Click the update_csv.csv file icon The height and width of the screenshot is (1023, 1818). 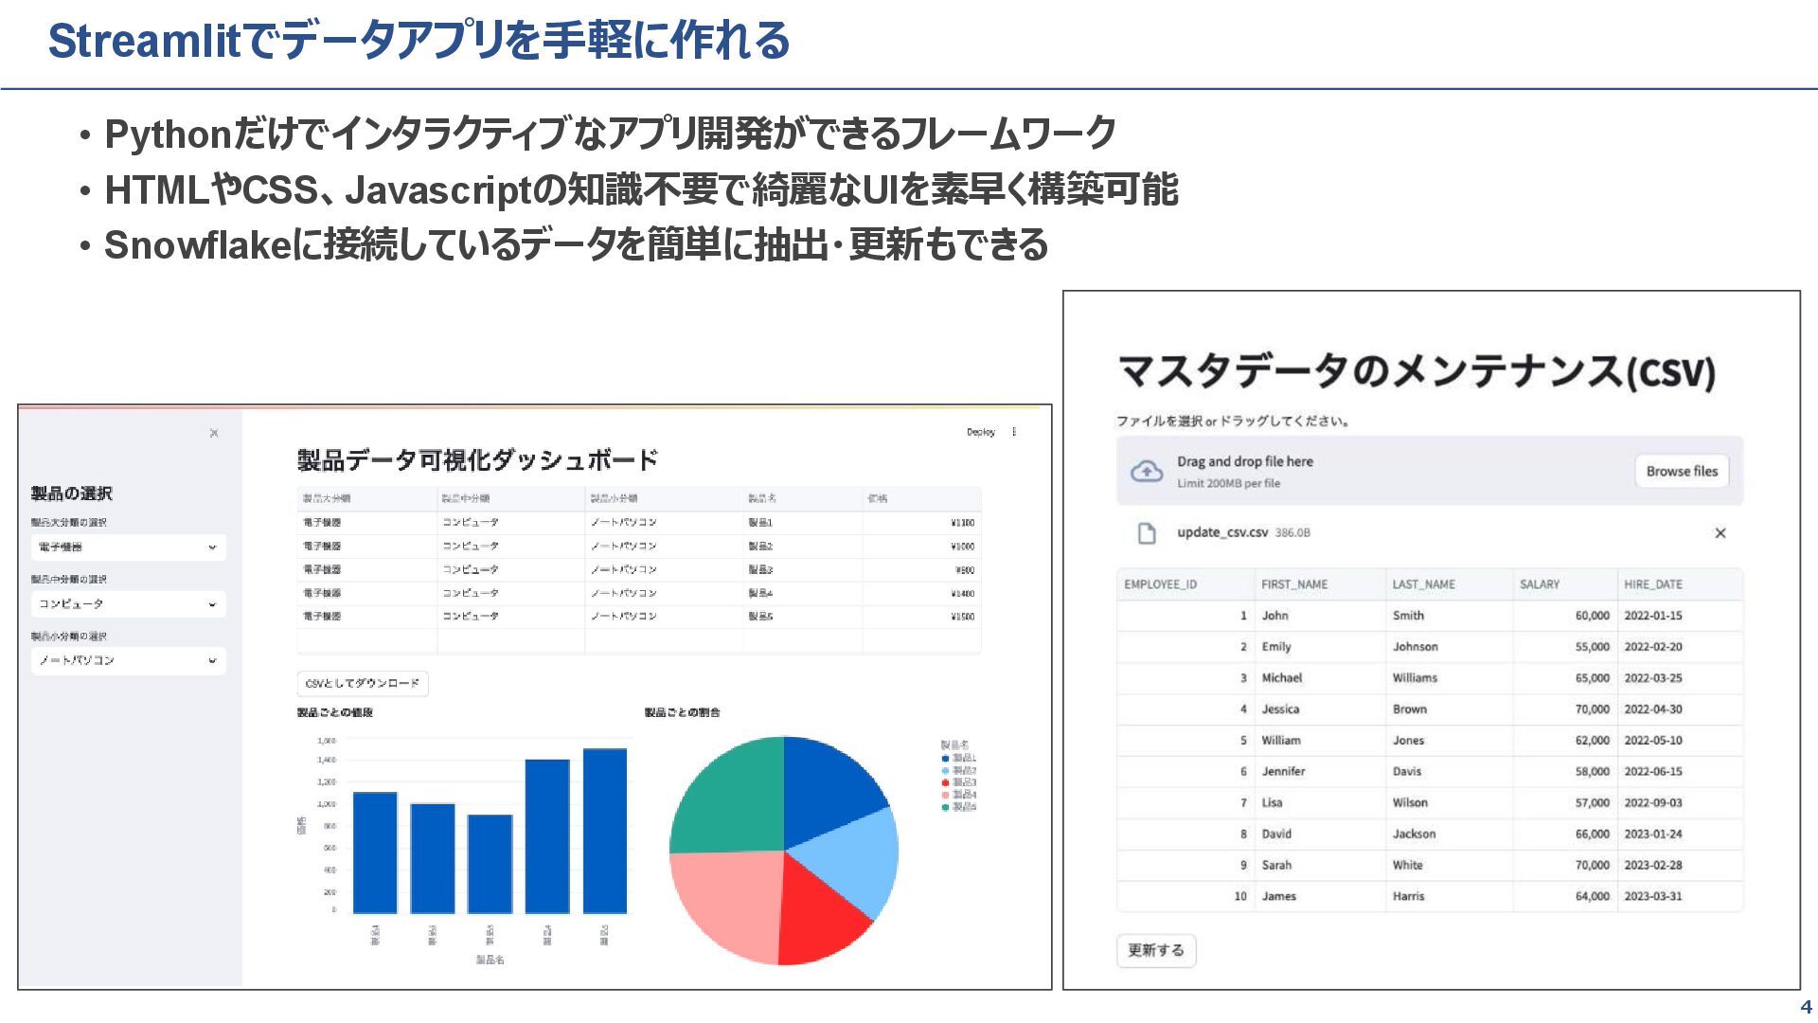1147,533
